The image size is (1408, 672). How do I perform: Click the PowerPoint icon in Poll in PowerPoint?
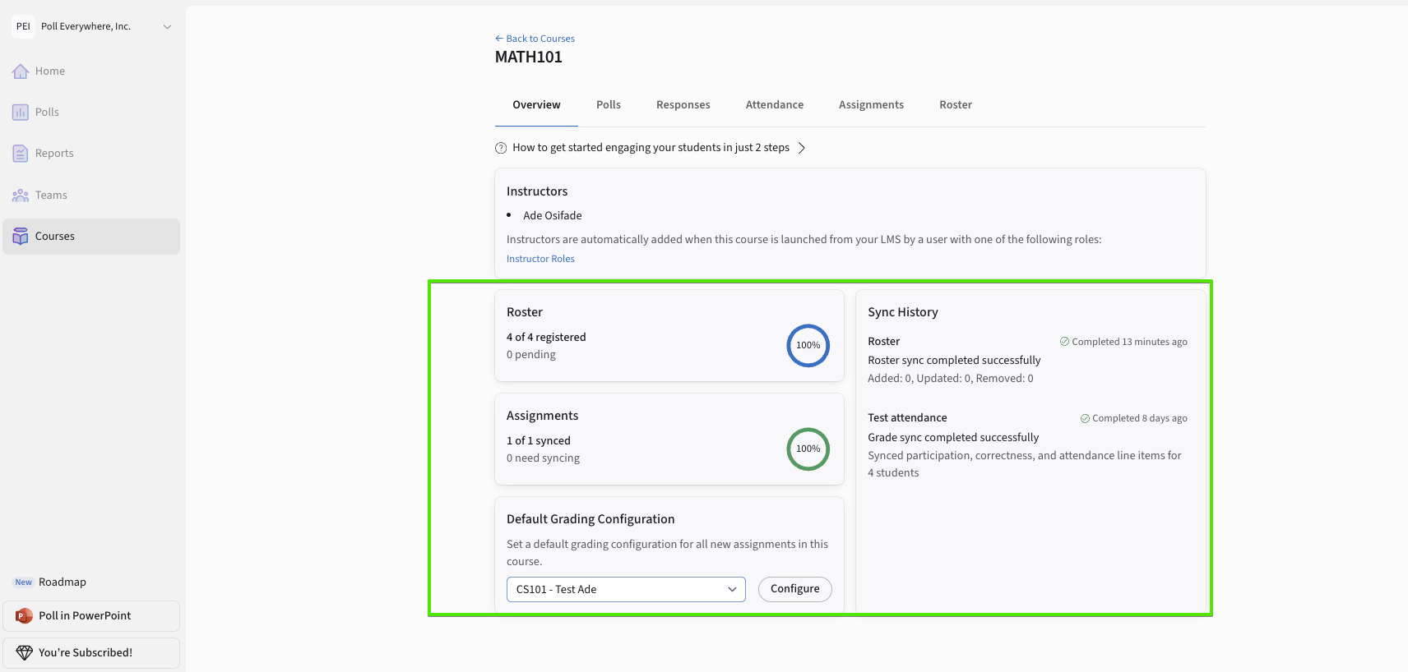[25, 616]
